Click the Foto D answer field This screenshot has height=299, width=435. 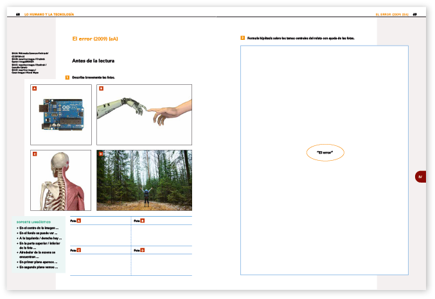click(x=161, y=263)
